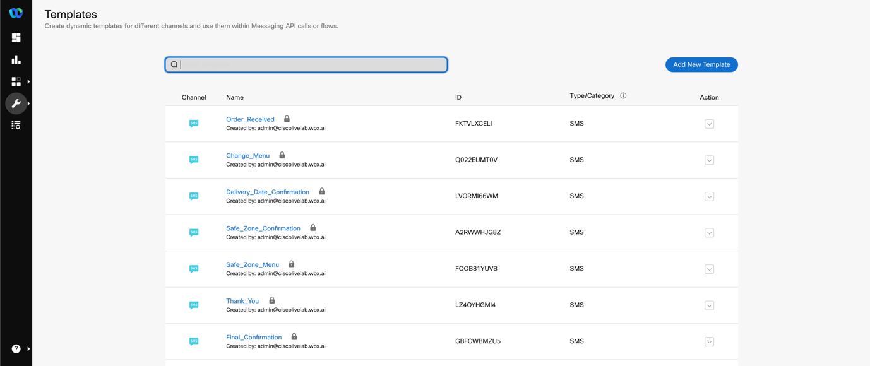This screenshot has width=870, height=366.
Task: Open the Safe_Zone_Menu template link
Action: 253,264
